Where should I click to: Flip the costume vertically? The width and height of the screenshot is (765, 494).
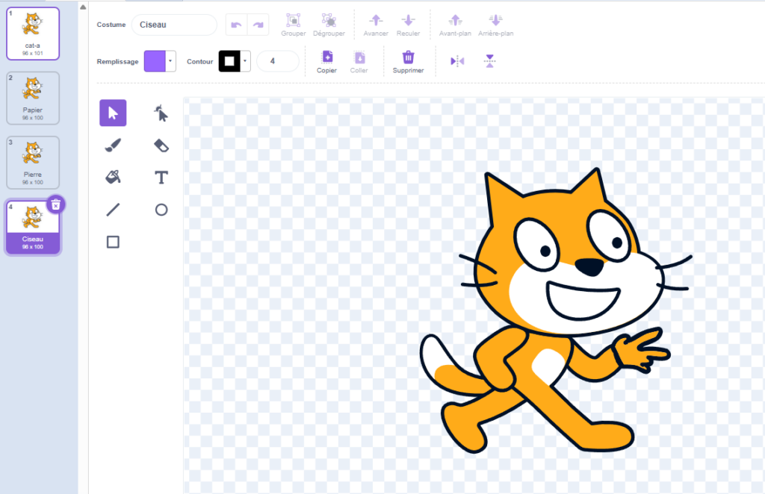tap(490, 61)
